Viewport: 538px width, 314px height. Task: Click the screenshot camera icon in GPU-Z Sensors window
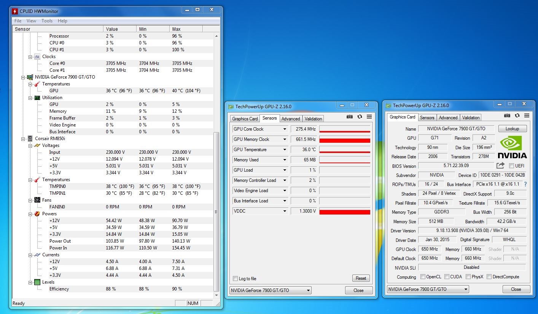click(x=350, y=117)
